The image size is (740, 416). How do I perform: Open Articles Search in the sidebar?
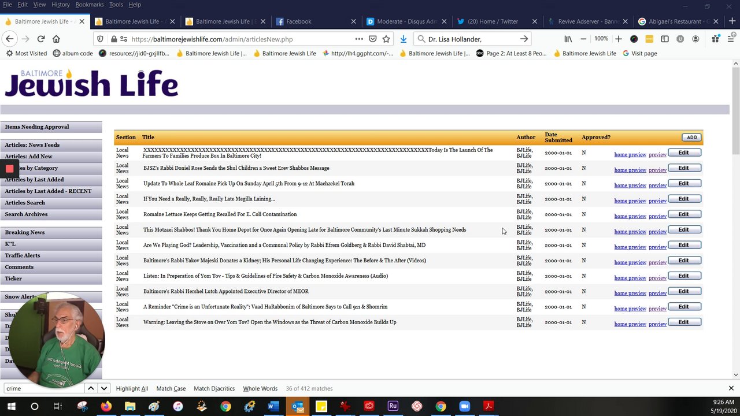click(x=51, y=203)
